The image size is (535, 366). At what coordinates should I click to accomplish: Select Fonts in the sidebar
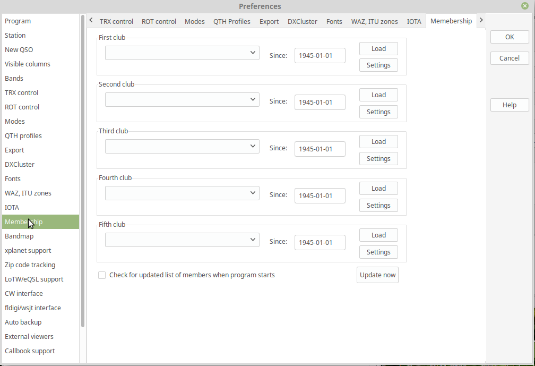[40, 178]
